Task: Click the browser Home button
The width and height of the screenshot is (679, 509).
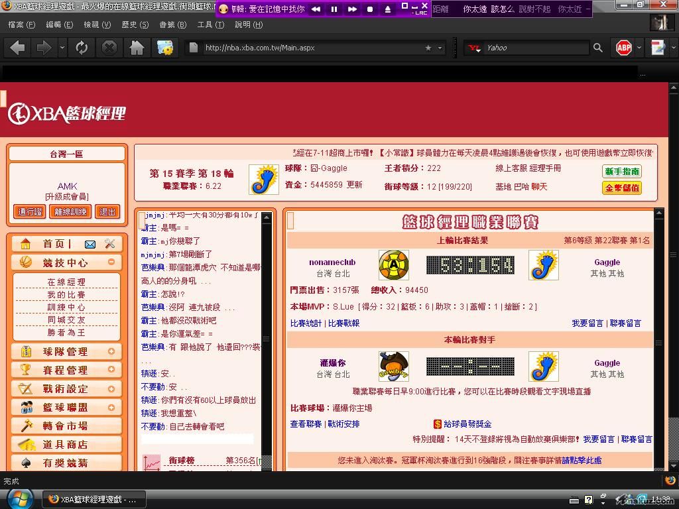Action: (x=137, y=48)
